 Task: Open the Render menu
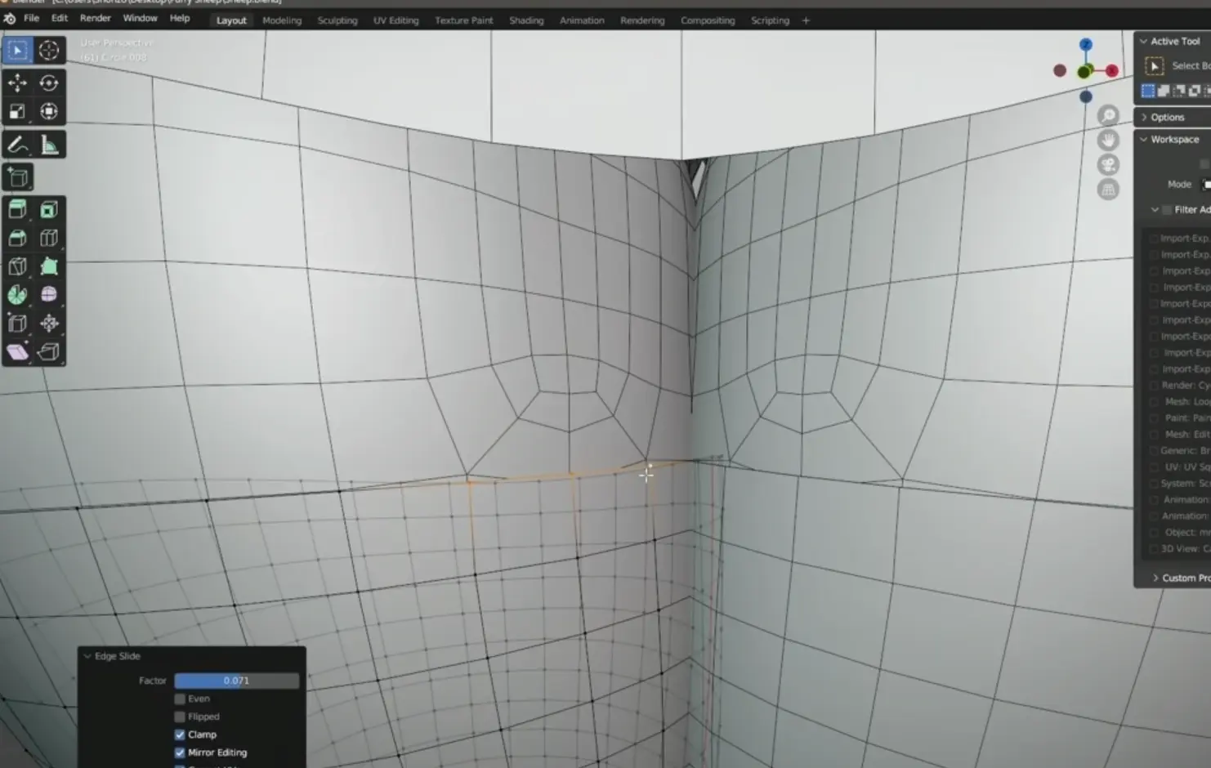point(95,18)
